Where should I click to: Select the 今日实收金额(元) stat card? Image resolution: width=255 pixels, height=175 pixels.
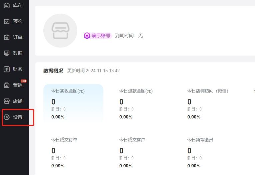tap(73, 103)
